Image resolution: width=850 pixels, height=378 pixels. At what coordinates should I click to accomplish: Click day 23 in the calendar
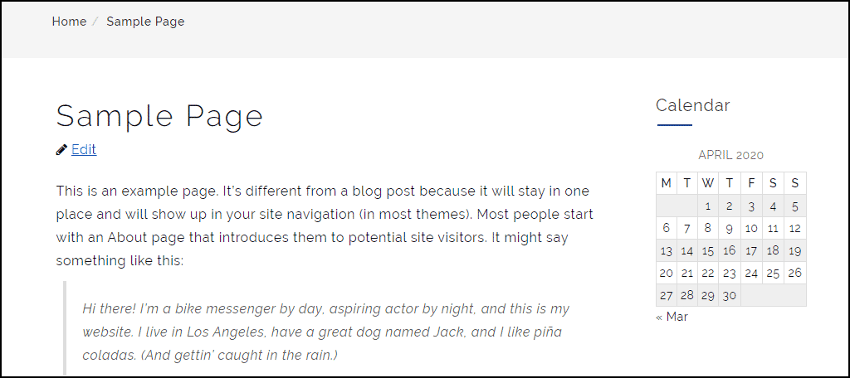[x=730, y=273]
